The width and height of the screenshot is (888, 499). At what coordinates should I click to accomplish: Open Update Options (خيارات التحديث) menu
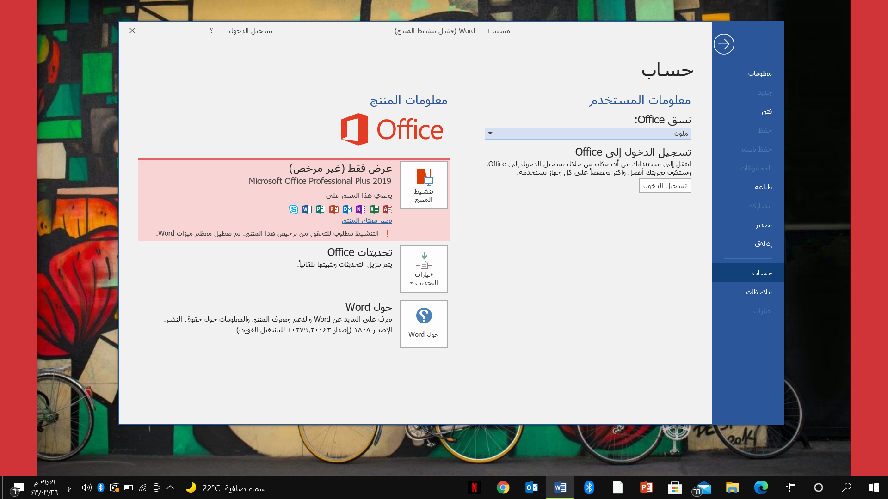coord(424,269)
